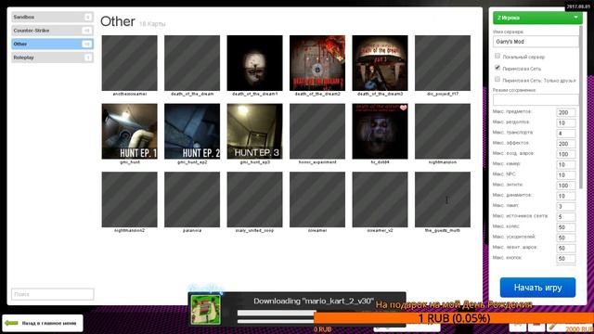Image resolution: width=594 pixels, height=334 pixels.
Task: Choose the screamer_v2 map thumbnail
Action: [380, 199]
